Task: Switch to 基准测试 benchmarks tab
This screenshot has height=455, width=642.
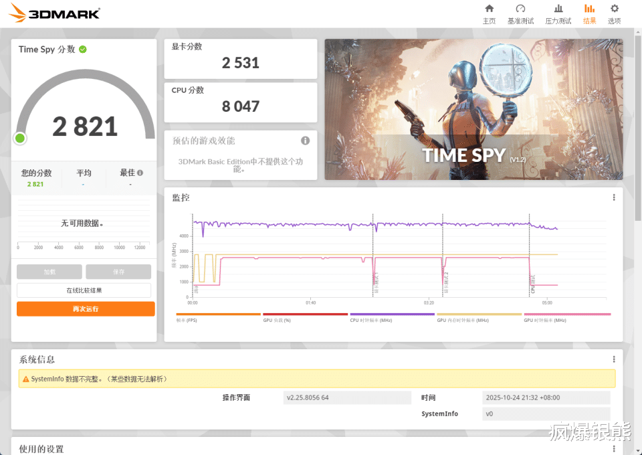Action: tap(520, 14)
